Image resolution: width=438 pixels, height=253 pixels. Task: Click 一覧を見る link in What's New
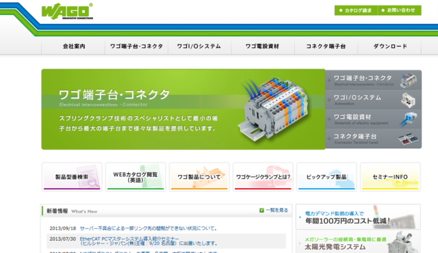click(x=274, y=211)
